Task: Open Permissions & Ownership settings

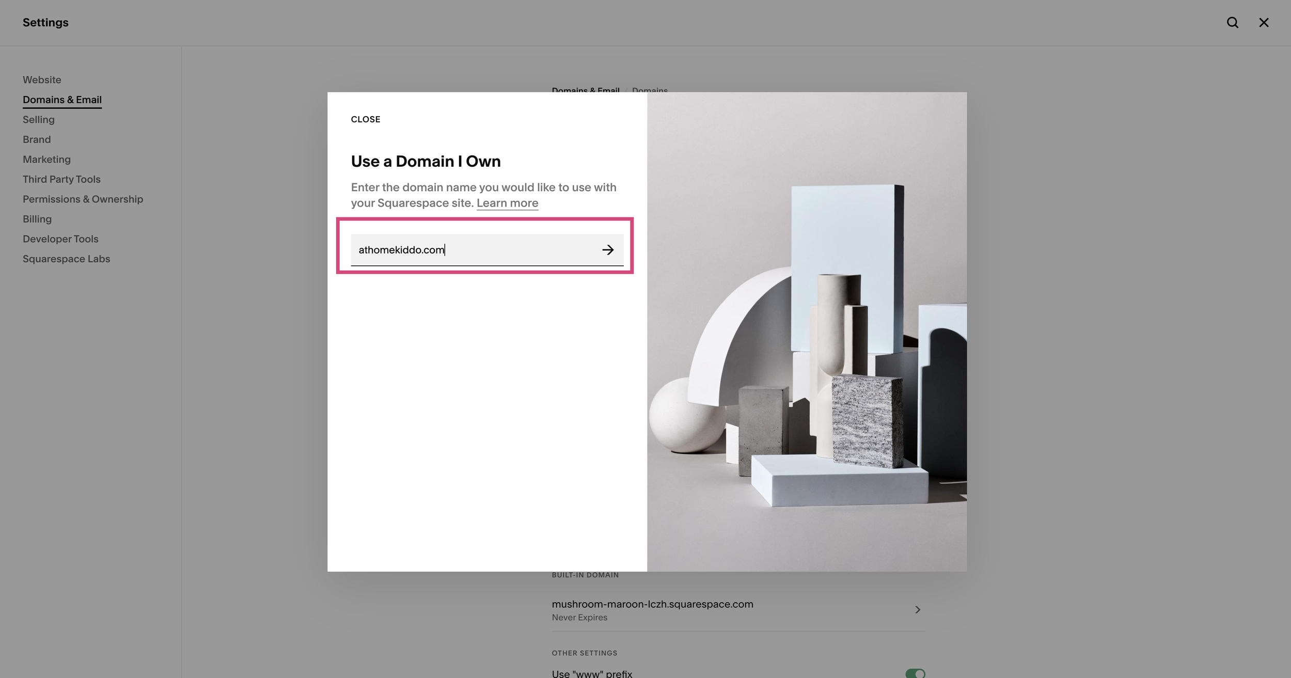Action: coord(83,199)
